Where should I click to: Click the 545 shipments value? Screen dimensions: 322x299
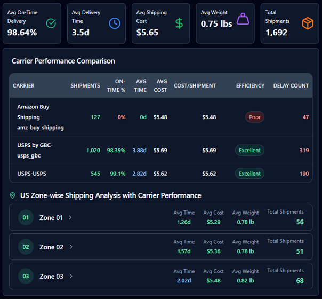(95, 174)
